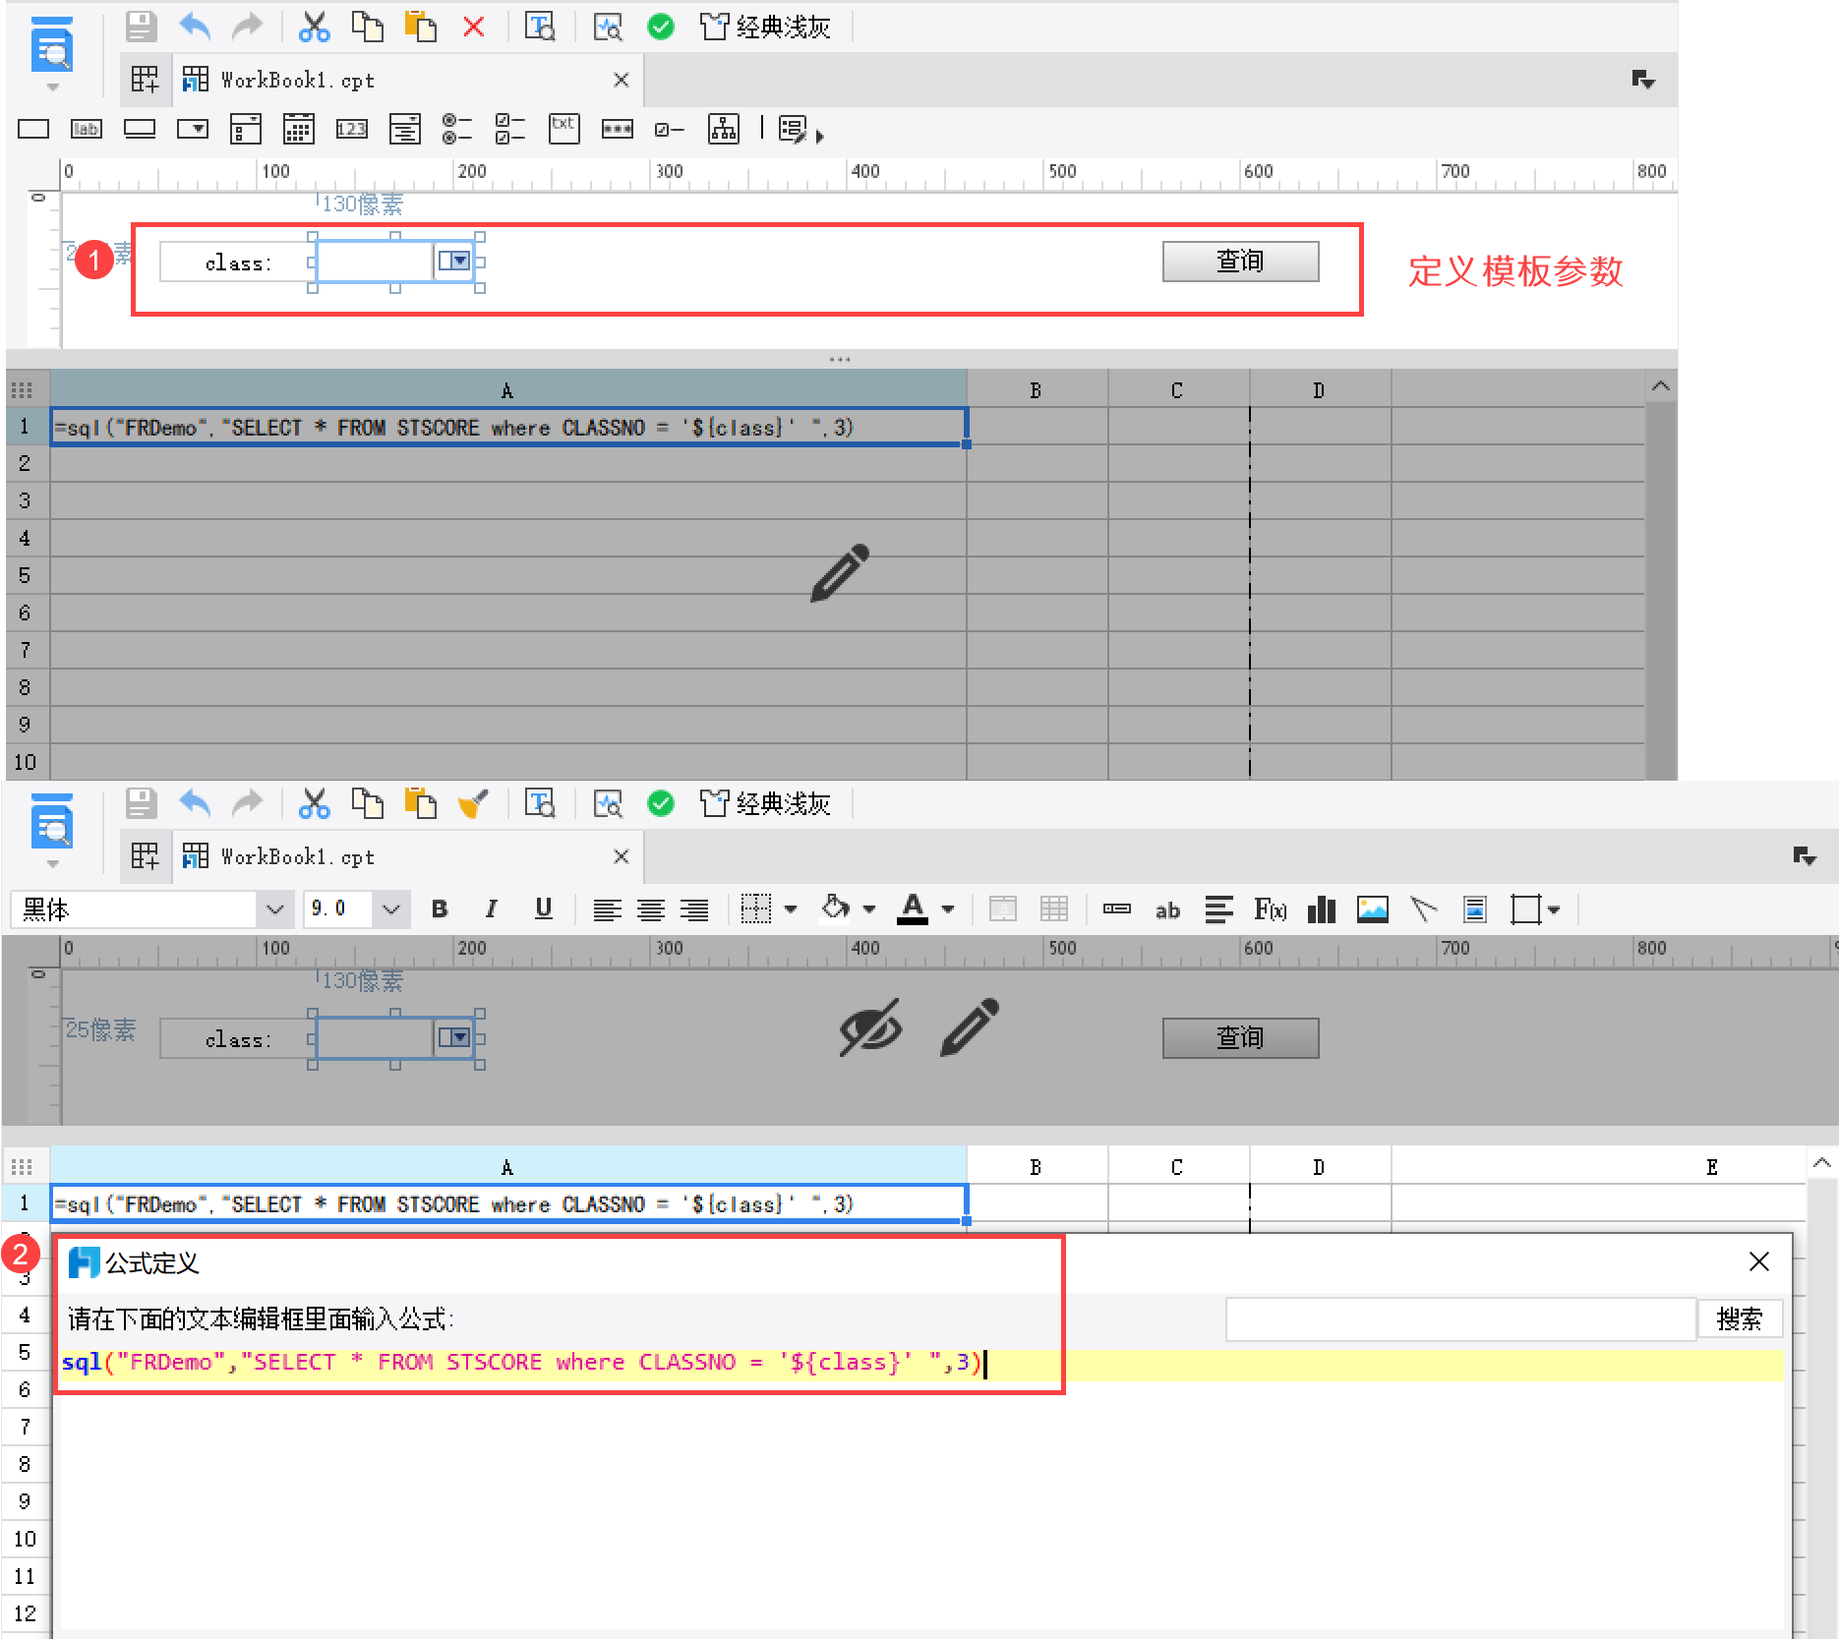
Task: Expand the 黑体 font dropdown
Action: (274, 909)
